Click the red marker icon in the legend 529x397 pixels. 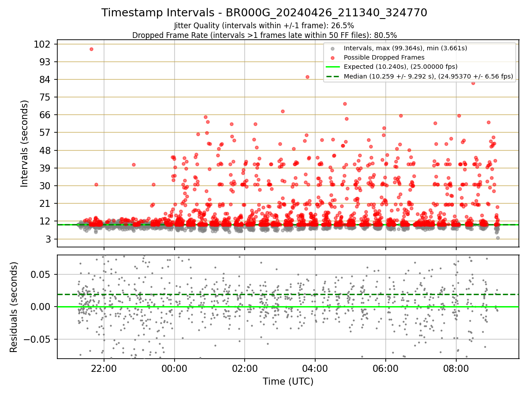coord(333,58)
